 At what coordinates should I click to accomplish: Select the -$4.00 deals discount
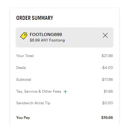point(107,68)
